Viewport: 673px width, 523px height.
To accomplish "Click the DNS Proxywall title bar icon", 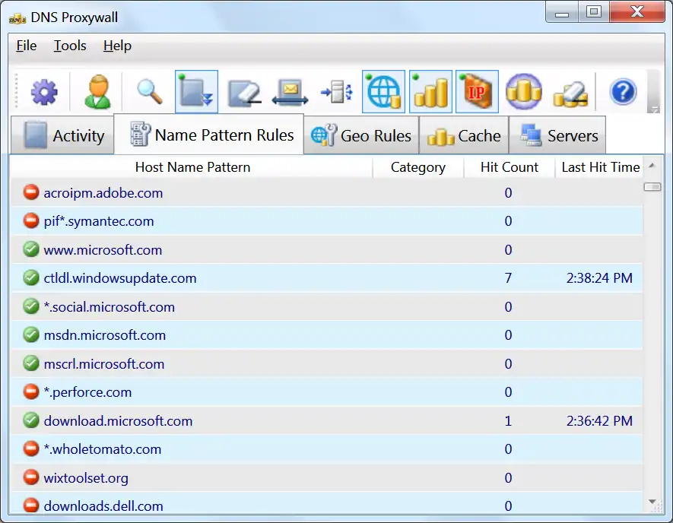I will (17, 18).
